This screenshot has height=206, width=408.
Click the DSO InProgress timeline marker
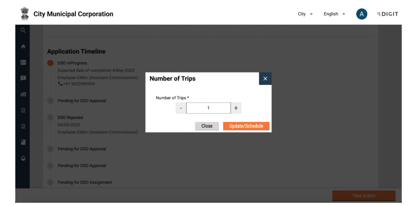[x=50, y=63]
